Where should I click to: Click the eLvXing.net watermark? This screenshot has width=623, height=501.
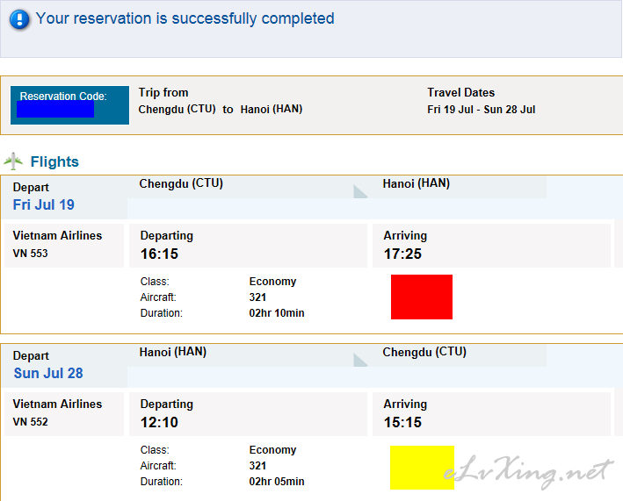point(528,472)
